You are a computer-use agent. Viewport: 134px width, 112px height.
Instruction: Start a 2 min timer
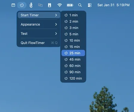pos(73,21)
